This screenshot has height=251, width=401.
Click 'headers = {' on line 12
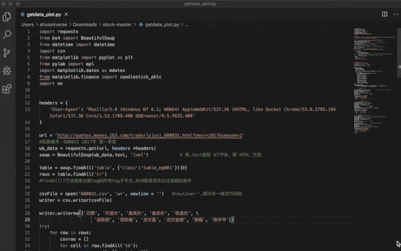[53, 103]
